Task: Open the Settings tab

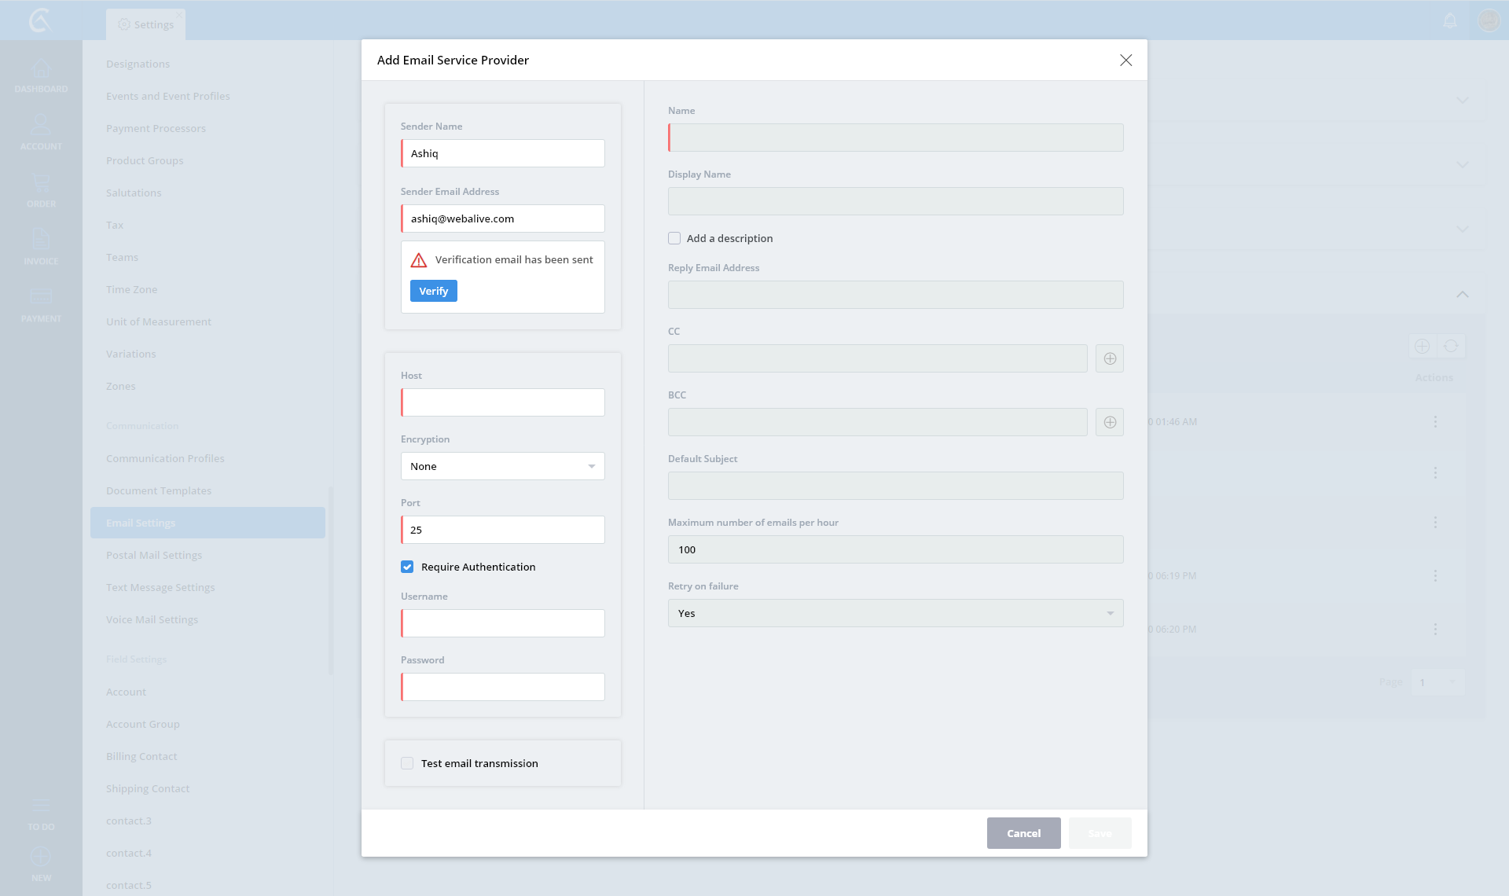Action: (146, 24)
